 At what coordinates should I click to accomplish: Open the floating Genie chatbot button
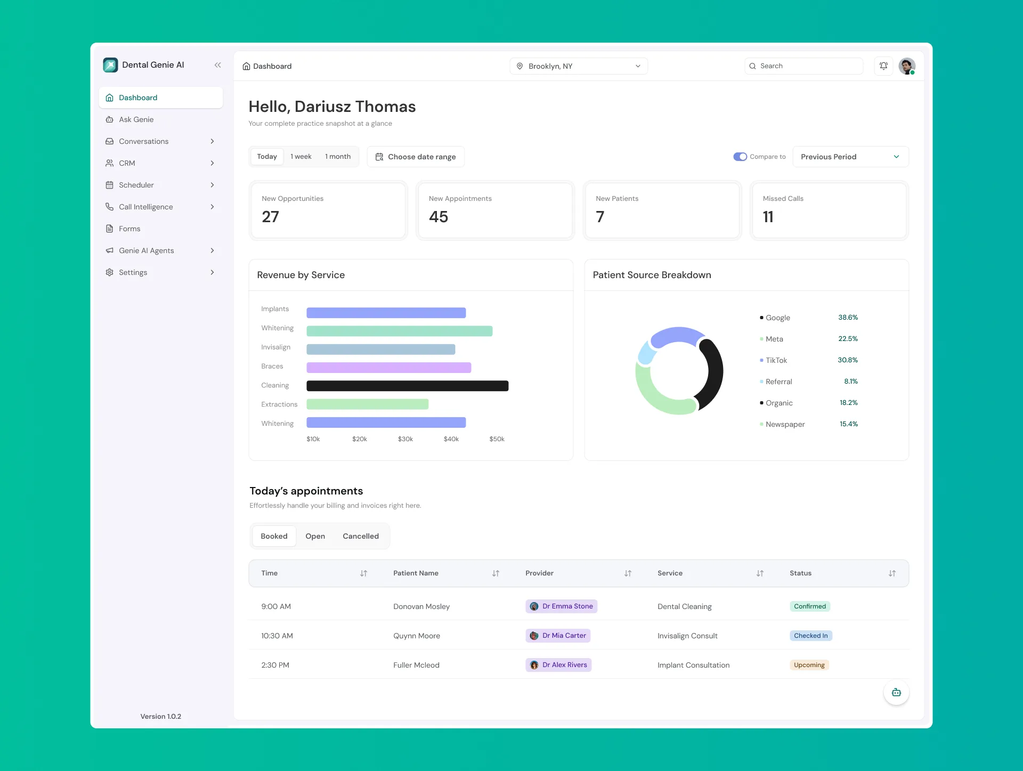[896, 692]
